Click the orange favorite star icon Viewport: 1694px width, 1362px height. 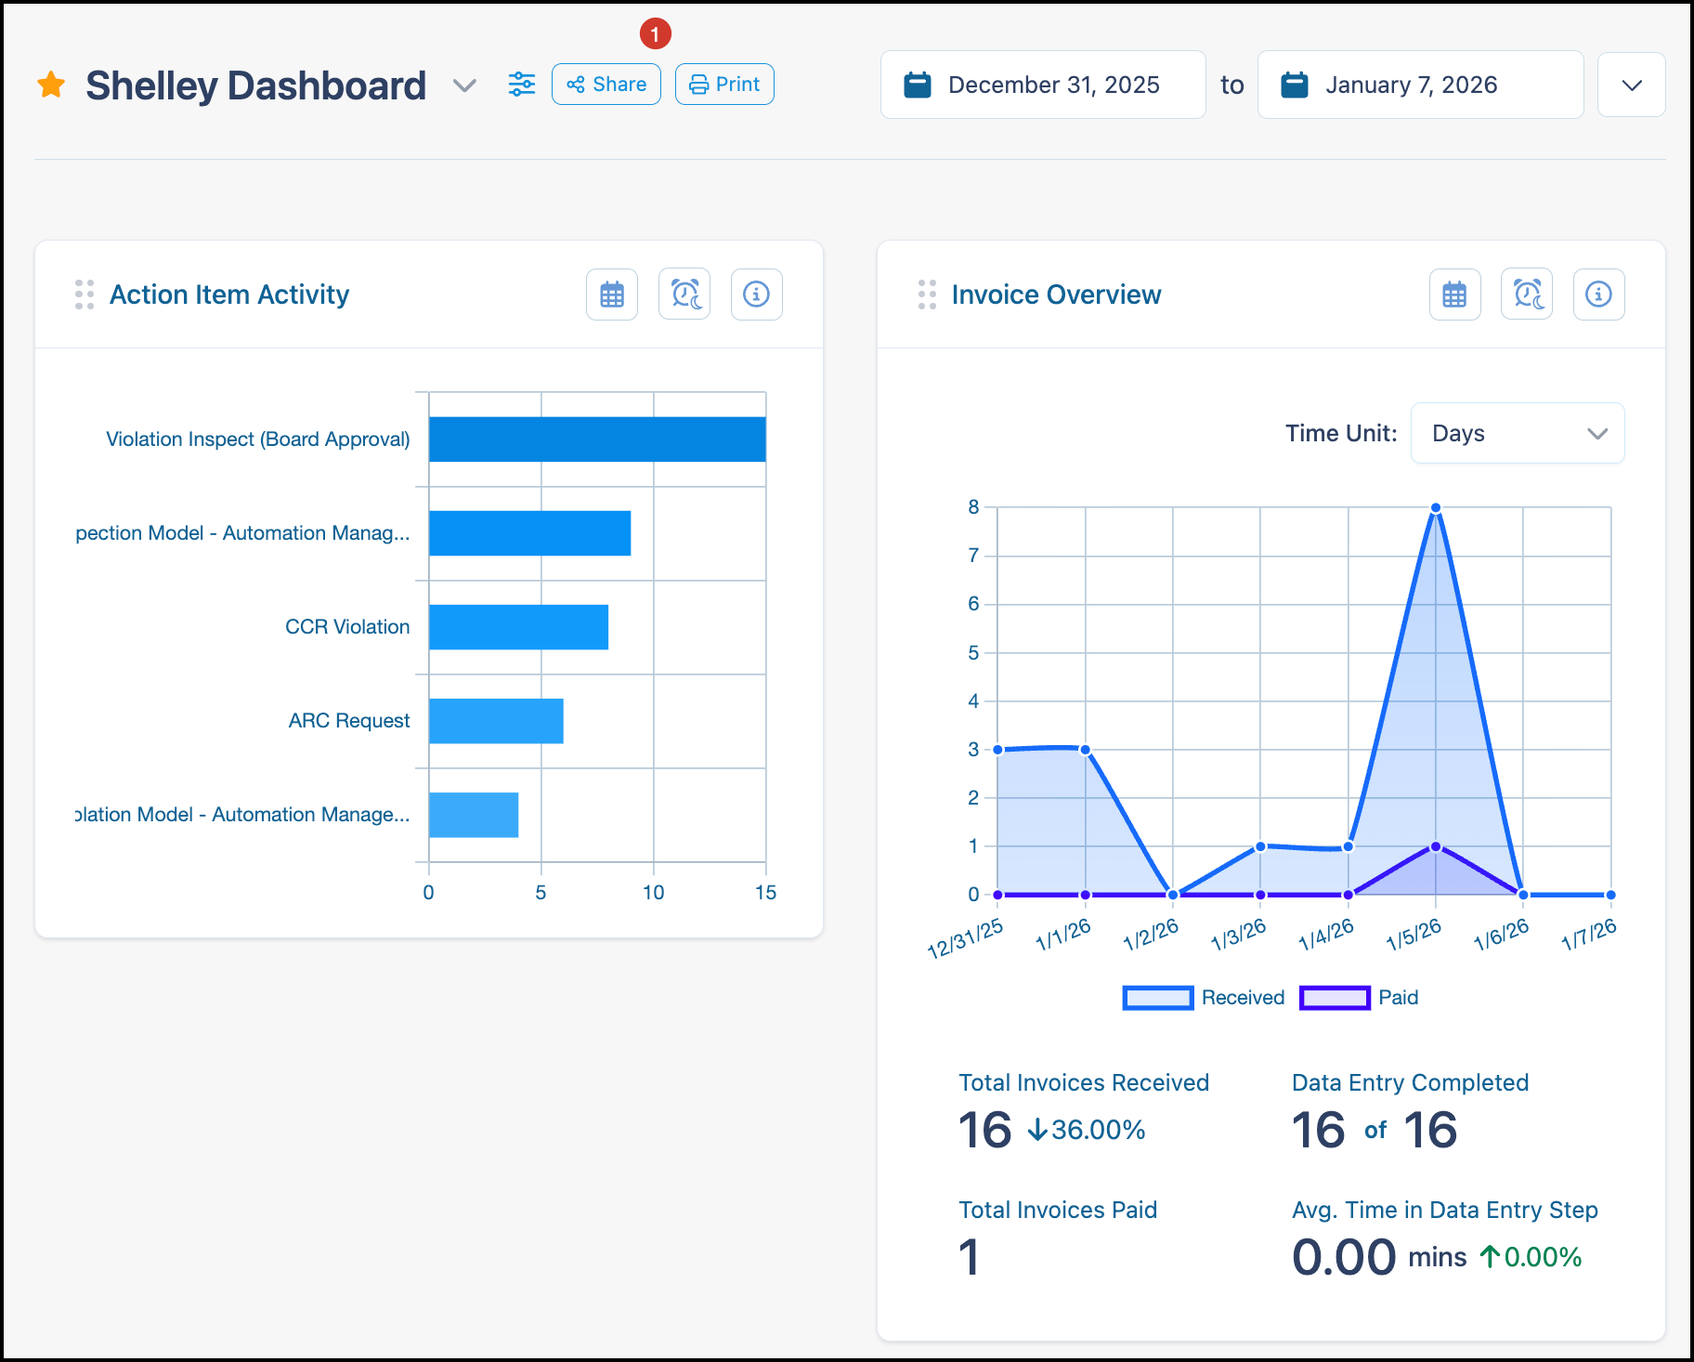coord(51,85)
